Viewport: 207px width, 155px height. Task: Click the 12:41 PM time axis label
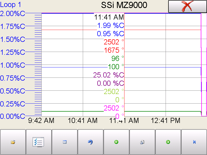pos(166,120)
